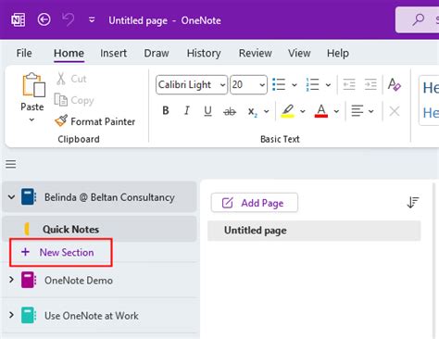Switch to the Review tab
The image size is (439, 339).
256,53
